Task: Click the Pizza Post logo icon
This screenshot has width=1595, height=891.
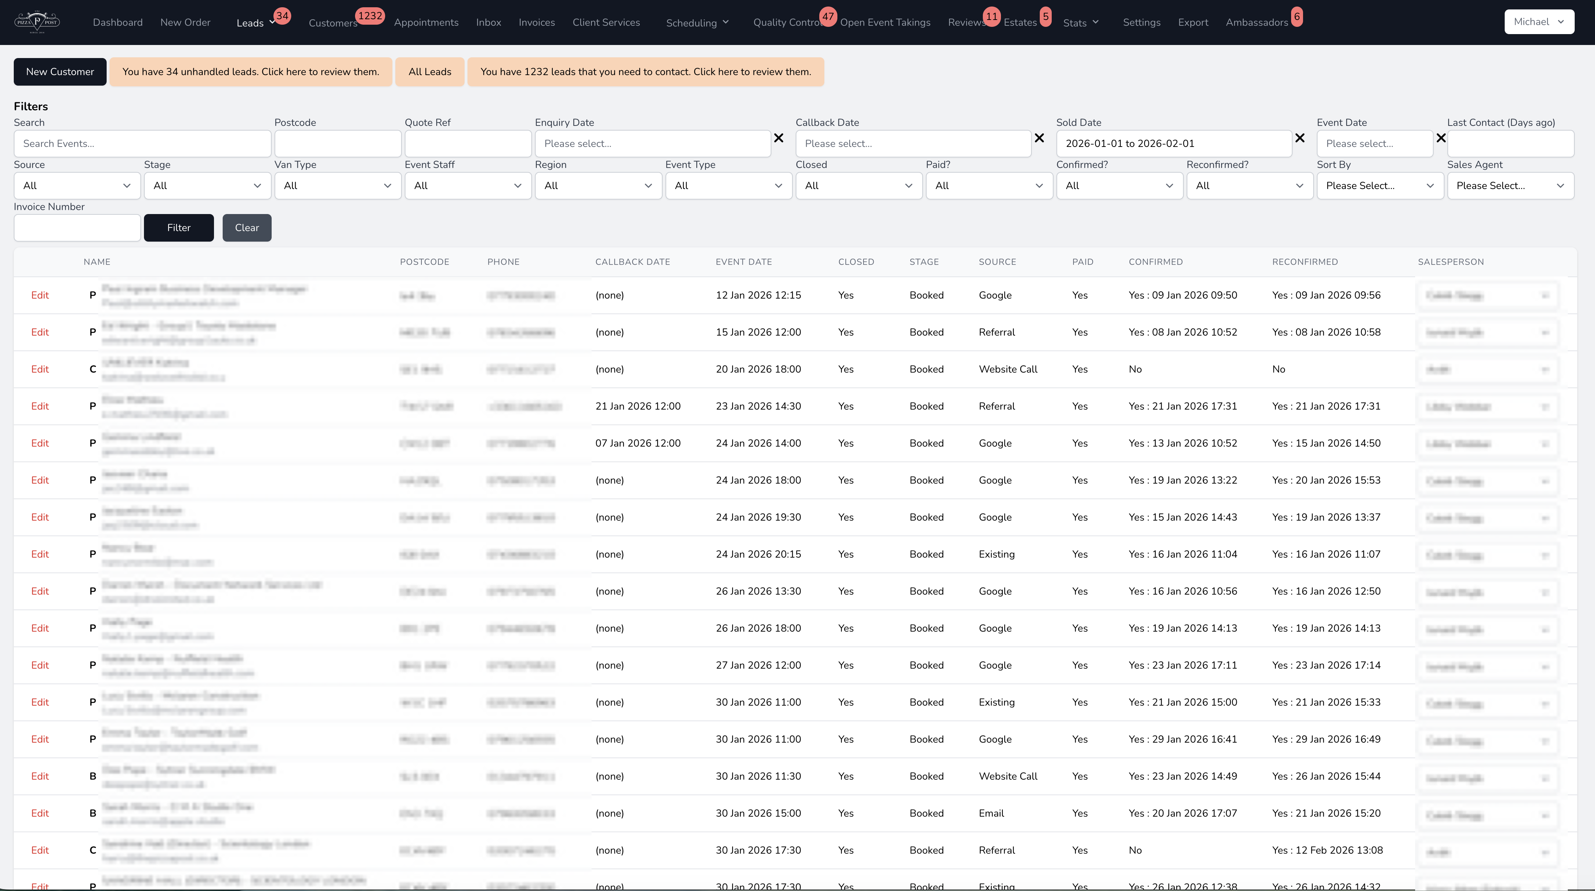Action: tap(37, 22)
